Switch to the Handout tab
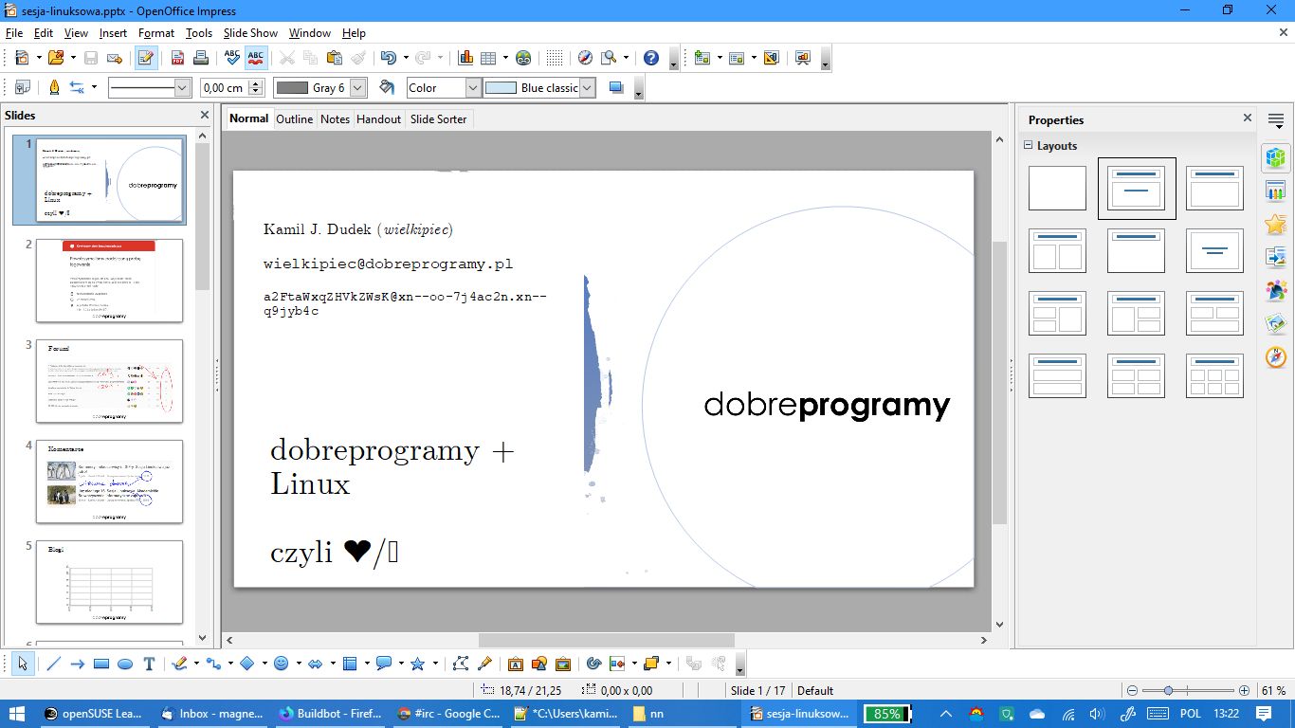 pos(378,118)
